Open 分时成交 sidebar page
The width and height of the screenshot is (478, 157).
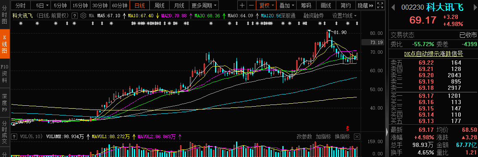(x=5, y=133)
